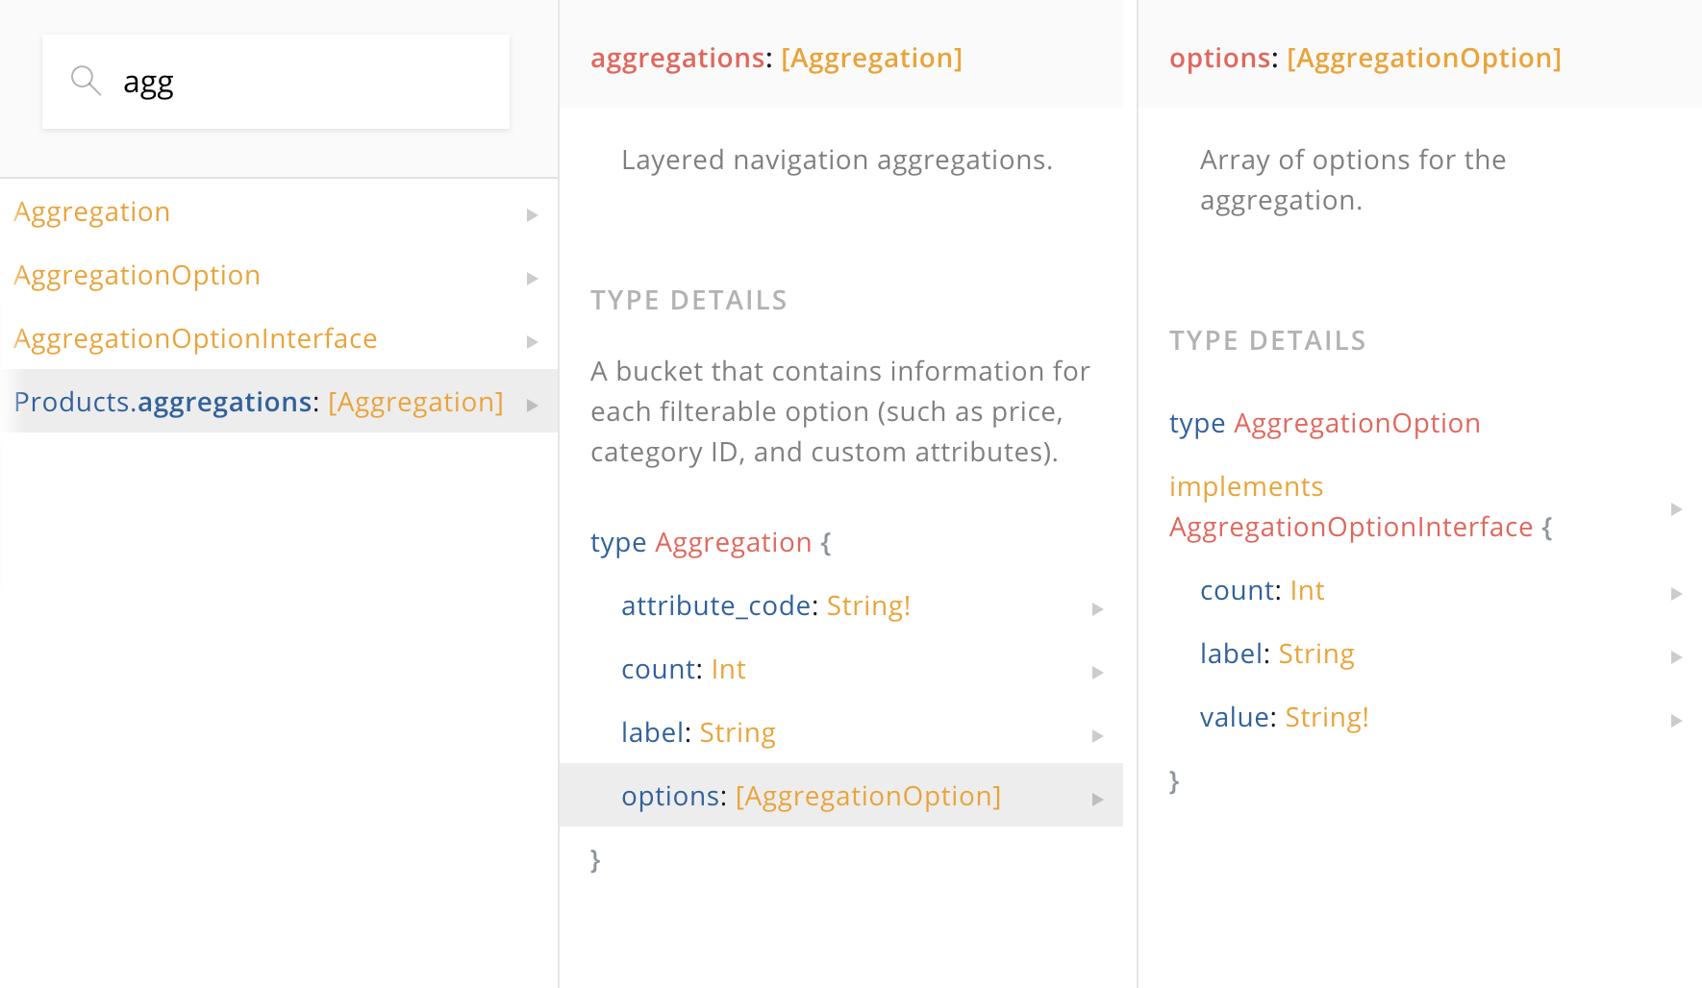Click the search field containing 'agg'
This screenshot has height=988, width=1702.
(308, 83)
